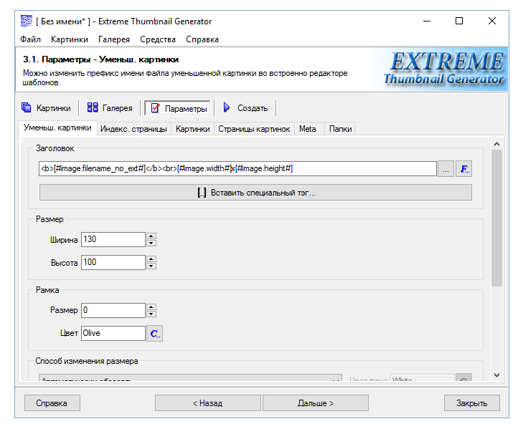Viewport: 518px width, 429px height.
Task: Increase Высота with the up spinner arrow
Action: point(151,259)
